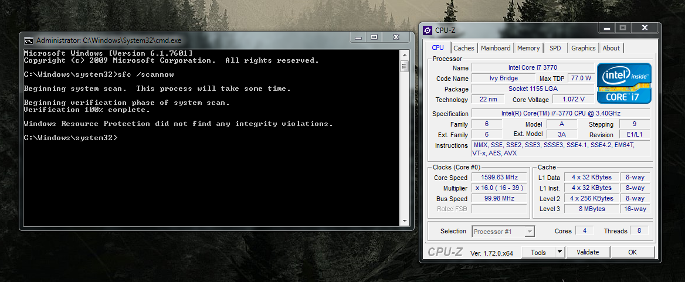Click the 'did not find any integrity violations' line
The height and width of the screenshot is (282, 685).
178,124
